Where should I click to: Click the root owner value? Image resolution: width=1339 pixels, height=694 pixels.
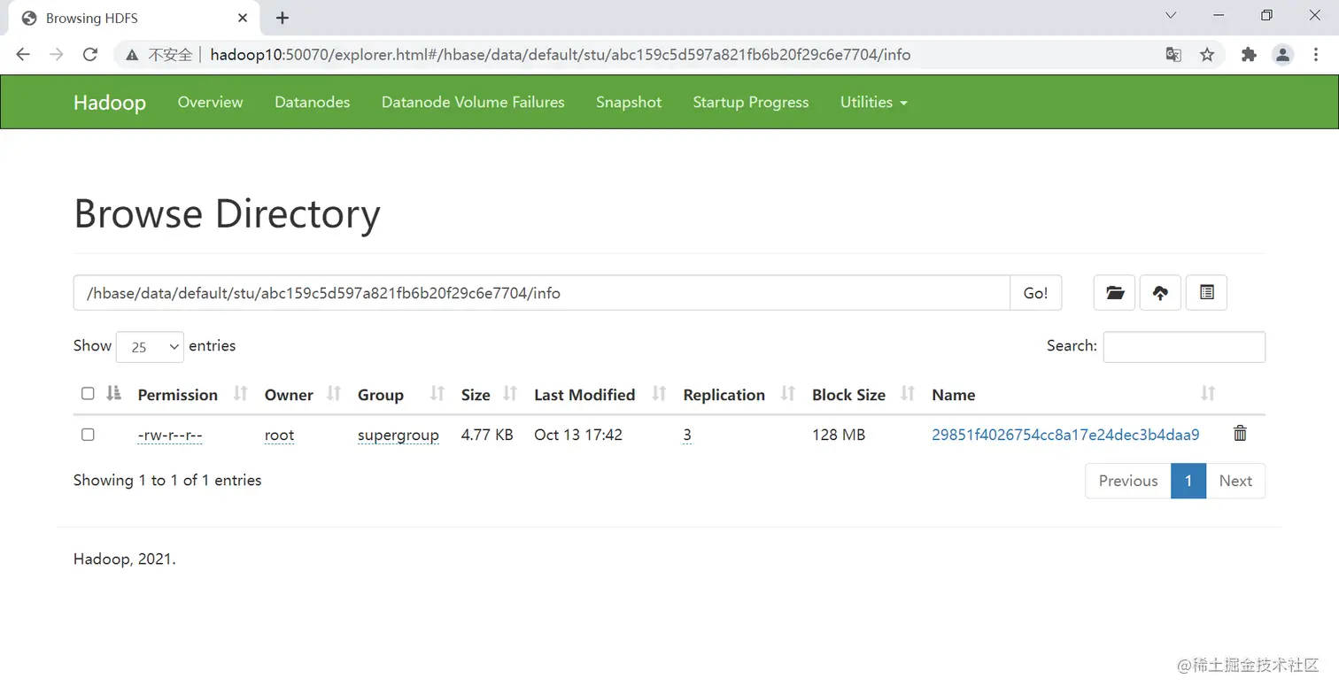click(x=279, y=435)
